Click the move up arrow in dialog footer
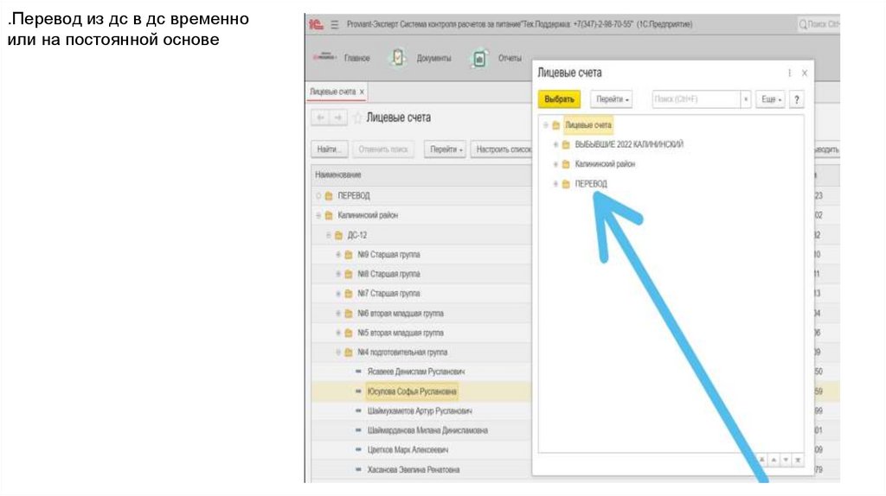 click(774, 460)
